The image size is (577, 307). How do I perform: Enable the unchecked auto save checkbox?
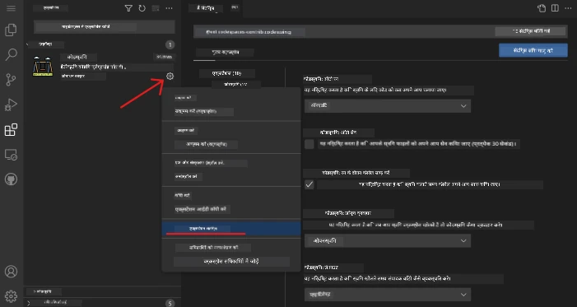(x=309, y=144)
